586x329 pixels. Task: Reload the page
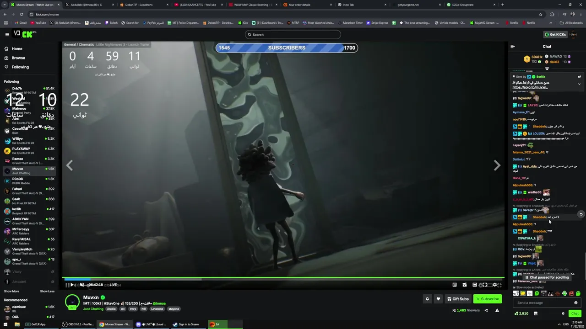coord(22,14)
